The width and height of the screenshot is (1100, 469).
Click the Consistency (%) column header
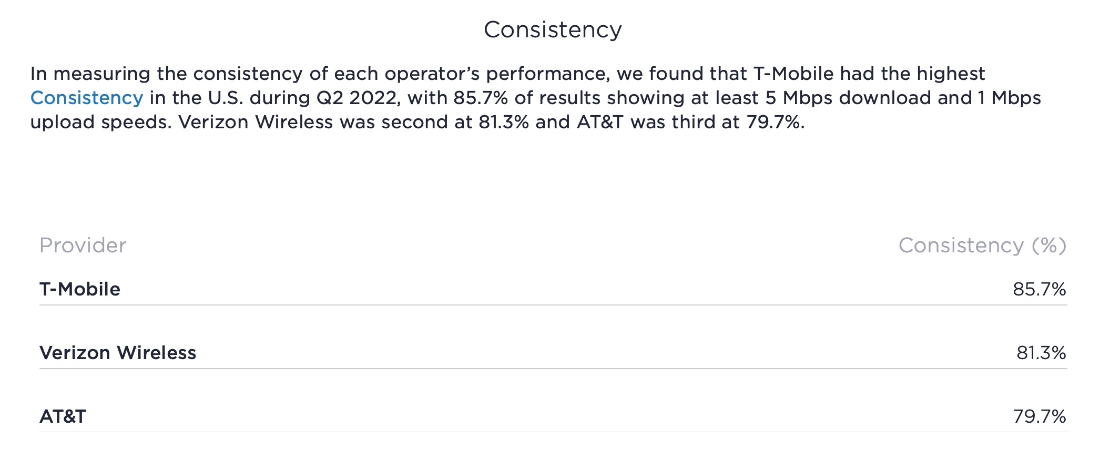pos(982,246)
